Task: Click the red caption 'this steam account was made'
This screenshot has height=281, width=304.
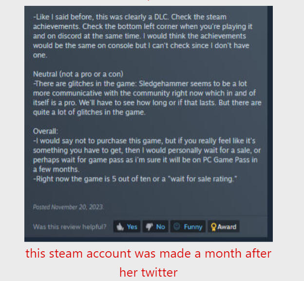Action: tap(148, 253)
